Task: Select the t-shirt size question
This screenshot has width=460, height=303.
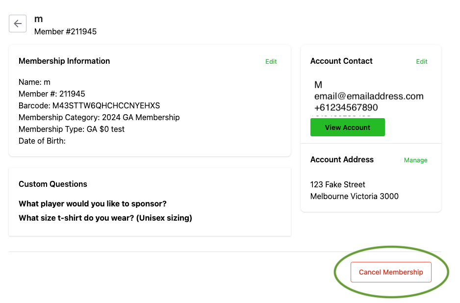Action: [x=105, y=218]
